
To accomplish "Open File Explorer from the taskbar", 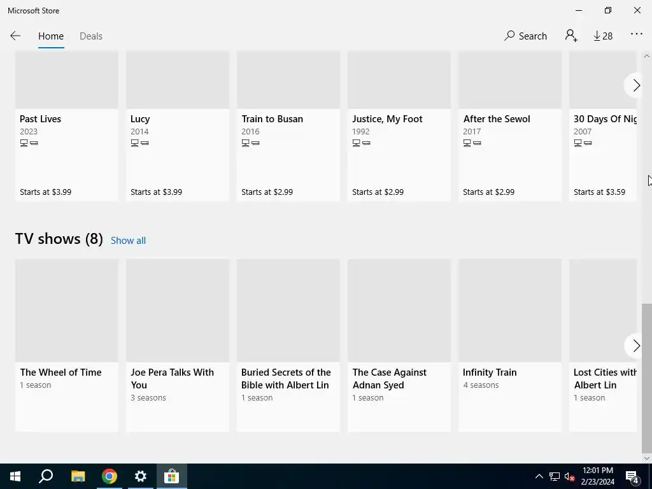I will [78, 476].
